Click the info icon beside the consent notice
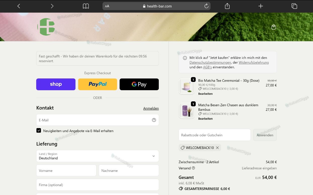 (x=185, y=58)
